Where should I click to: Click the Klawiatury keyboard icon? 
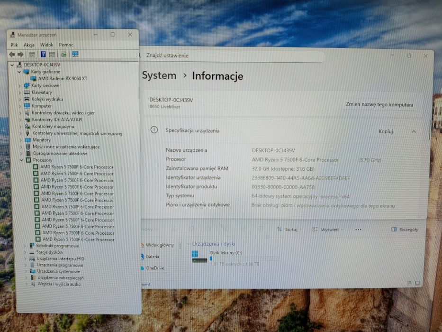tap(27, 92)
